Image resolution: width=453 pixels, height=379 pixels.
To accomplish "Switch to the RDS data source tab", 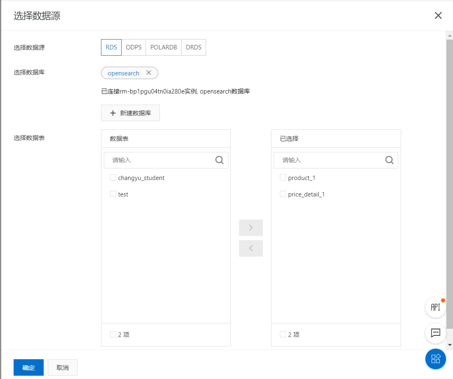I will click(111, 47).
